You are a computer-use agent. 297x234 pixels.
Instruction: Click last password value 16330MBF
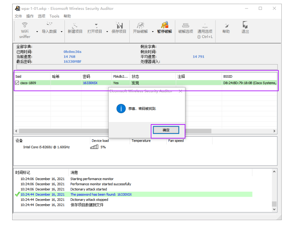(x=72, y=61)
